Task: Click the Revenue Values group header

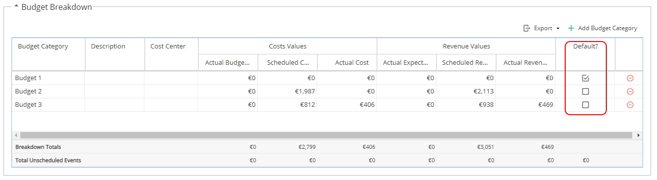Action: coord(466,46)
